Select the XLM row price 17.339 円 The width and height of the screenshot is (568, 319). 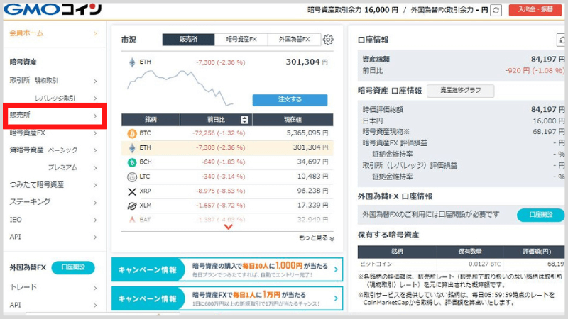(x=312, y=206)
